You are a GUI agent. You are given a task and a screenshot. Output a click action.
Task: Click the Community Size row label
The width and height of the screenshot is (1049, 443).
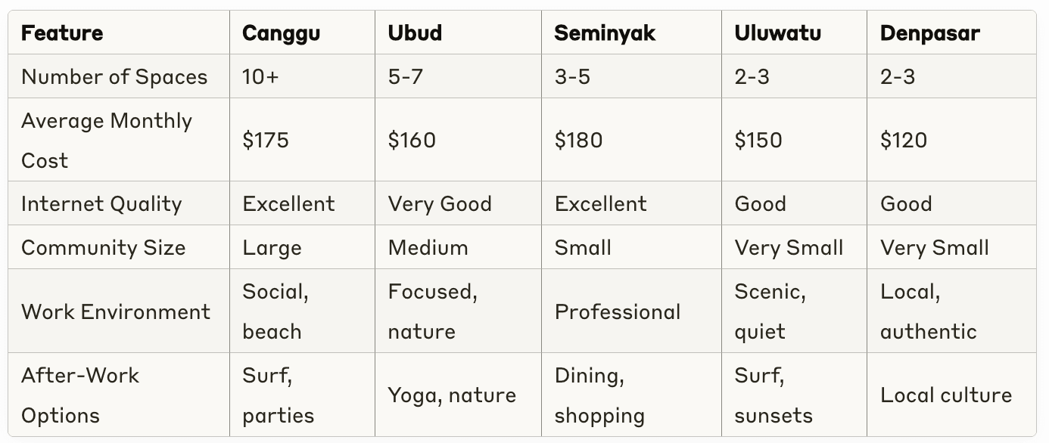tap(103, 248)
